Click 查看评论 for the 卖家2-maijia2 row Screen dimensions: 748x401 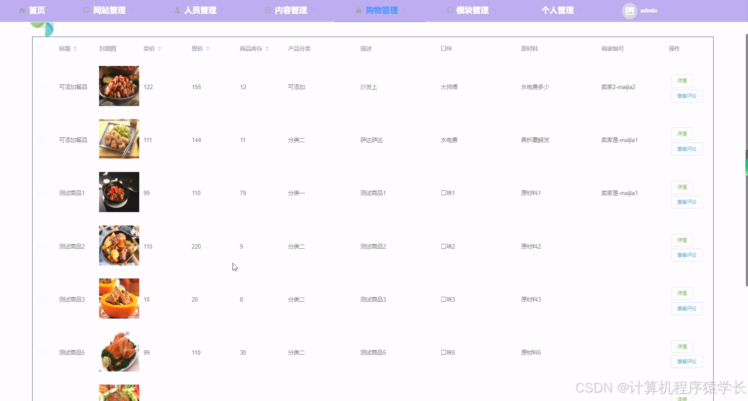686,96
